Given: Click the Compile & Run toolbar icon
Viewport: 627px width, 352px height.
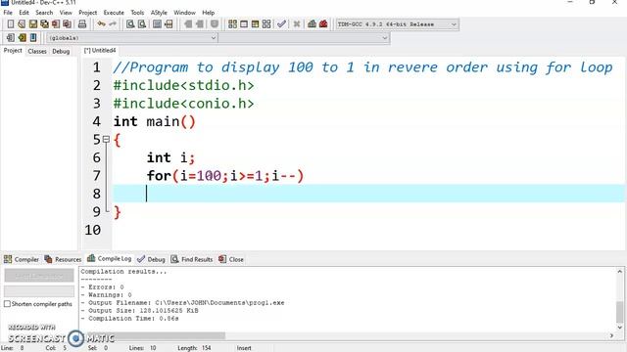Looking at the screenshot, I should pyautogui.click(x=255, y=24).
